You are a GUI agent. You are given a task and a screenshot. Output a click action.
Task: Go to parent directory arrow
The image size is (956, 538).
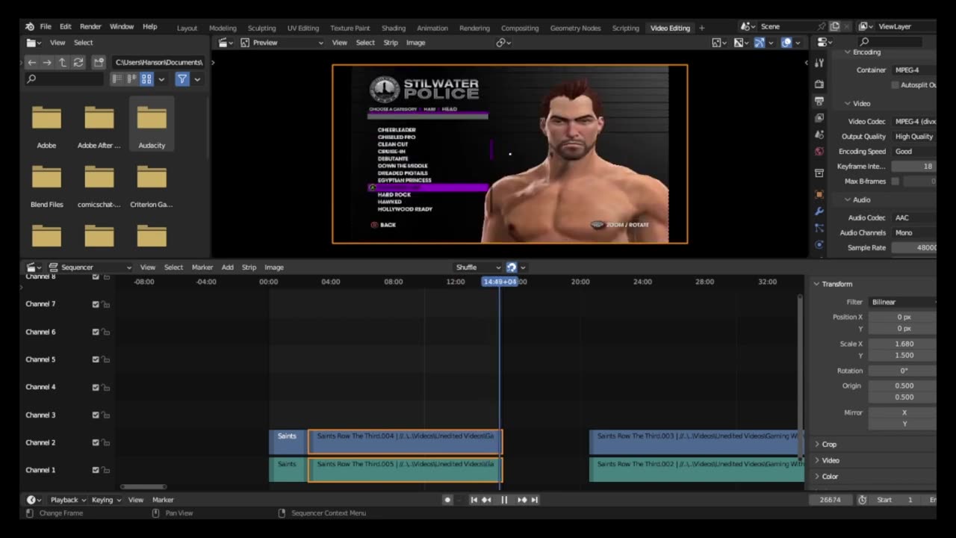pyautogui.click(x=63, y=62)
